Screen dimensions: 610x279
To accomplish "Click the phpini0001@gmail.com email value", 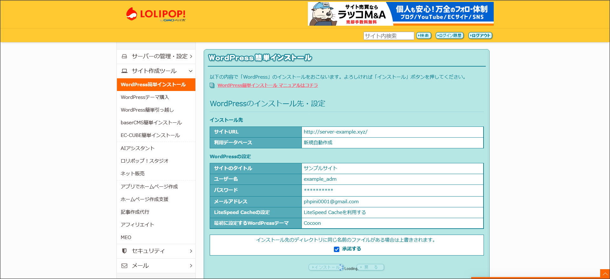I will [331, 202].
